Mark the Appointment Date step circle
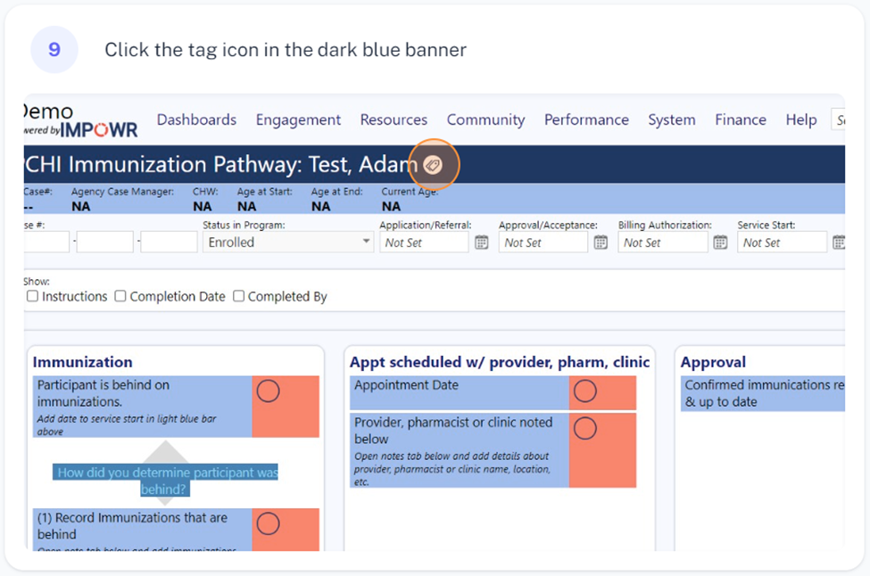 pos(584,391)
